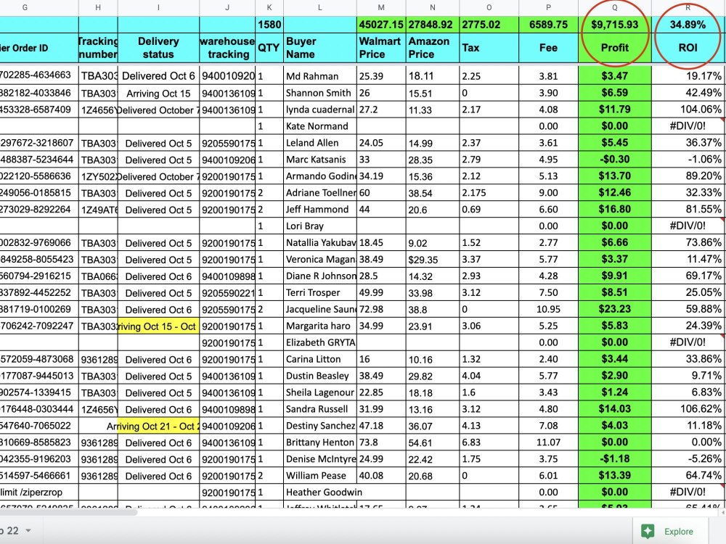Click the yellow Arriving Oct 21 status cell

point(158,426)
